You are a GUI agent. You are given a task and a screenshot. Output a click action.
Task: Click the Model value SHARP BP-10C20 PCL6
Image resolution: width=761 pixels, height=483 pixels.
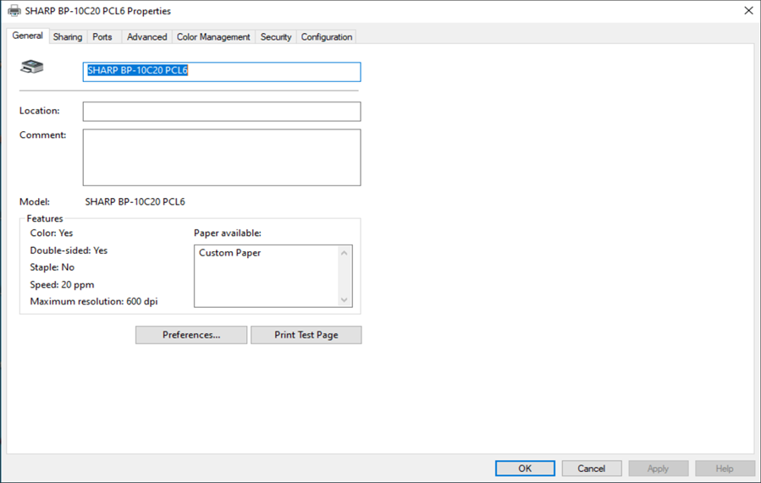[135, 201]
